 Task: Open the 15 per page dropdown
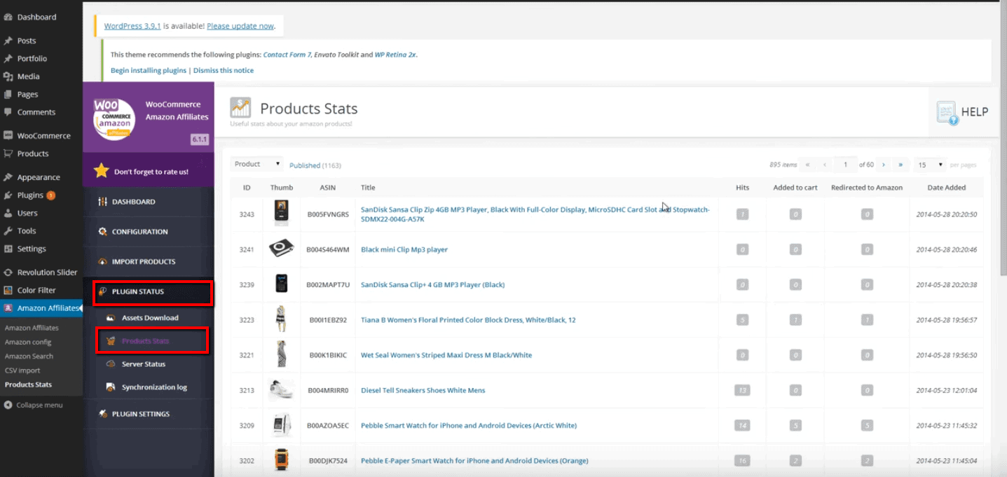coord(930,165)
